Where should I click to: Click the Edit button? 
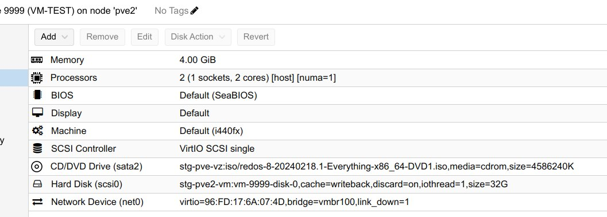pyautogui.click(x=144, y=37)
